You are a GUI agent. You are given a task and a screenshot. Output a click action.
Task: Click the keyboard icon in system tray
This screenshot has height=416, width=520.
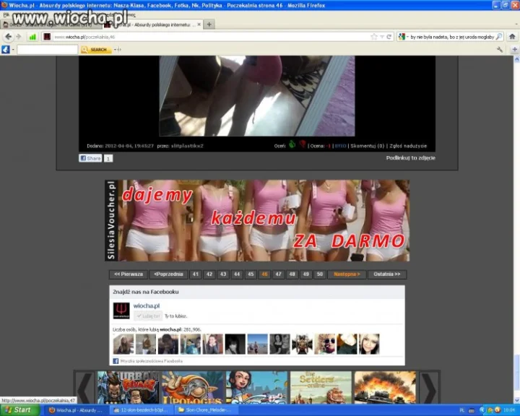pos(471,410)
